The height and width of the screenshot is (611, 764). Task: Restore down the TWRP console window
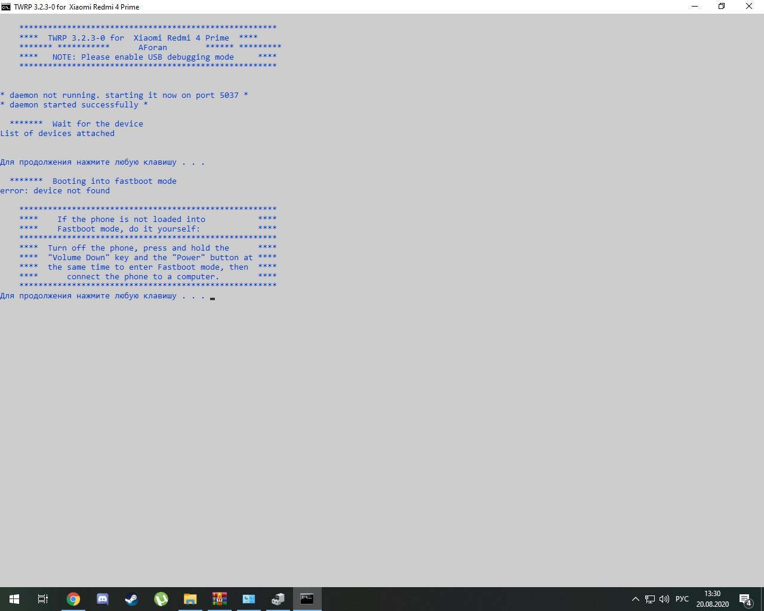(722, 7)
